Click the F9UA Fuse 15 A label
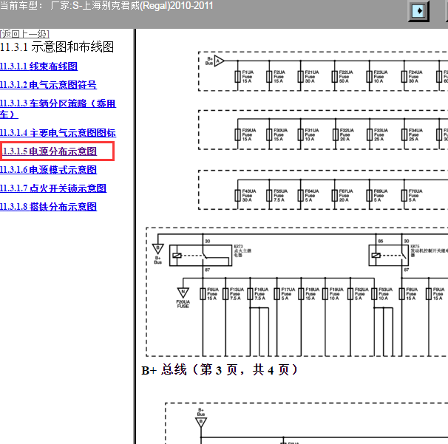The image size is (448, 444). click(x=438, y=294)
